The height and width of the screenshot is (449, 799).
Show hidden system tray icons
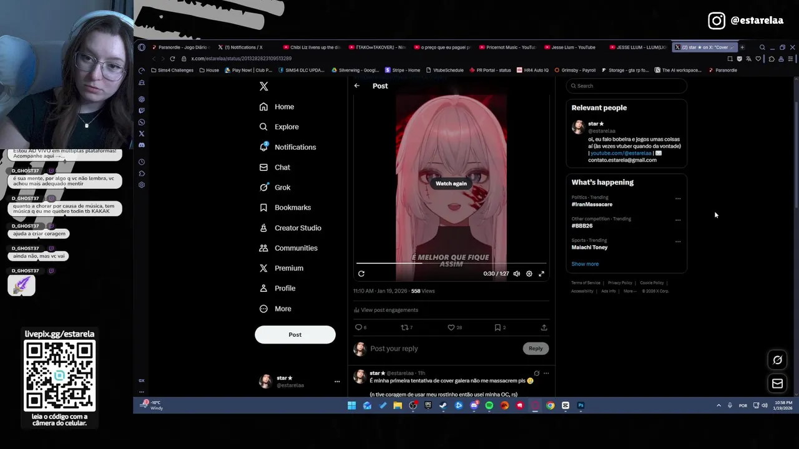[718, 405]
